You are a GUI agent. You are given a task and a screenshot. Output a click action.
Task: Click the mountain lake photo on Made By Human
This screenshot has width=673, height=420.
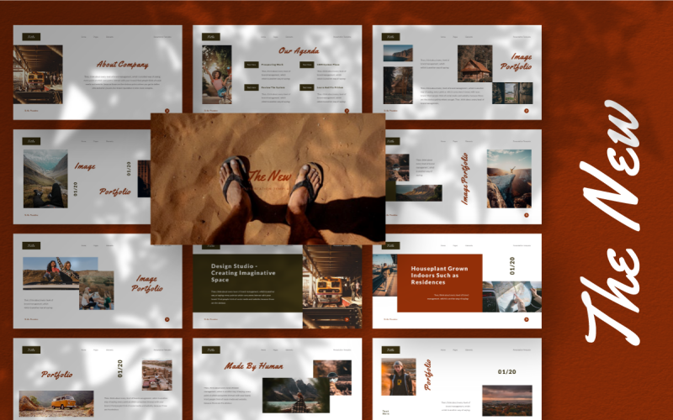296,395
